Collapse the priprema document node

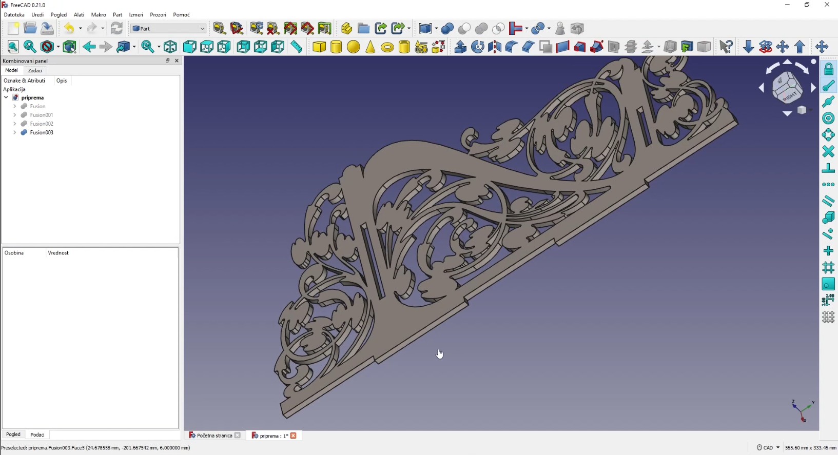pyautogui.click(x=6, y=97)
